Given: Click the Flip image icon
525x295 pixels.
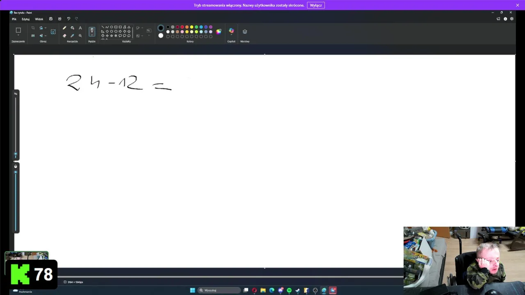Looking at the screenshot, I should click(41, 36).
